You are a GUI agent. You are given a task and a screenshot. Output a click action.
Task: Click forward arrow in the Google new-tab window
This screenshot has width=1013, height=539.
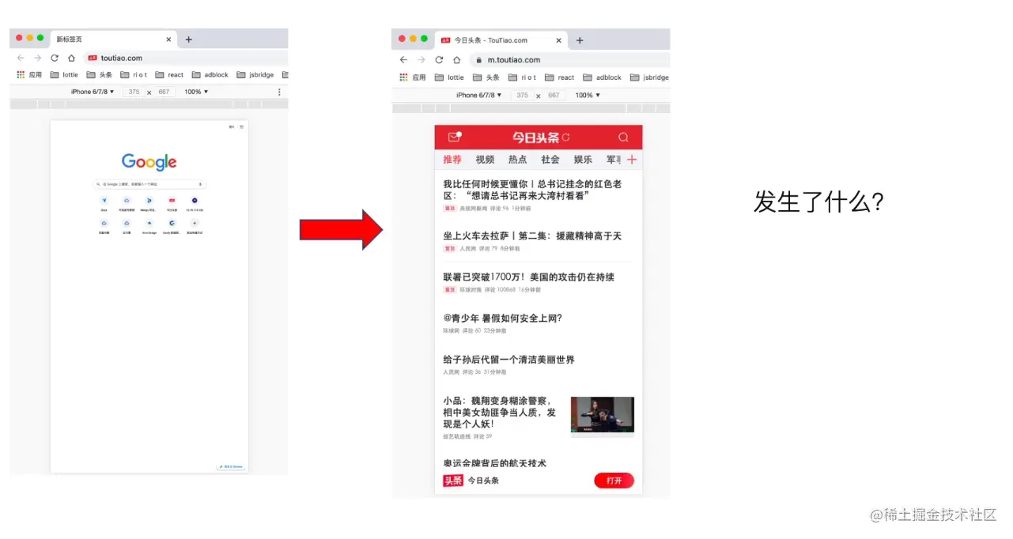[37, 58]
